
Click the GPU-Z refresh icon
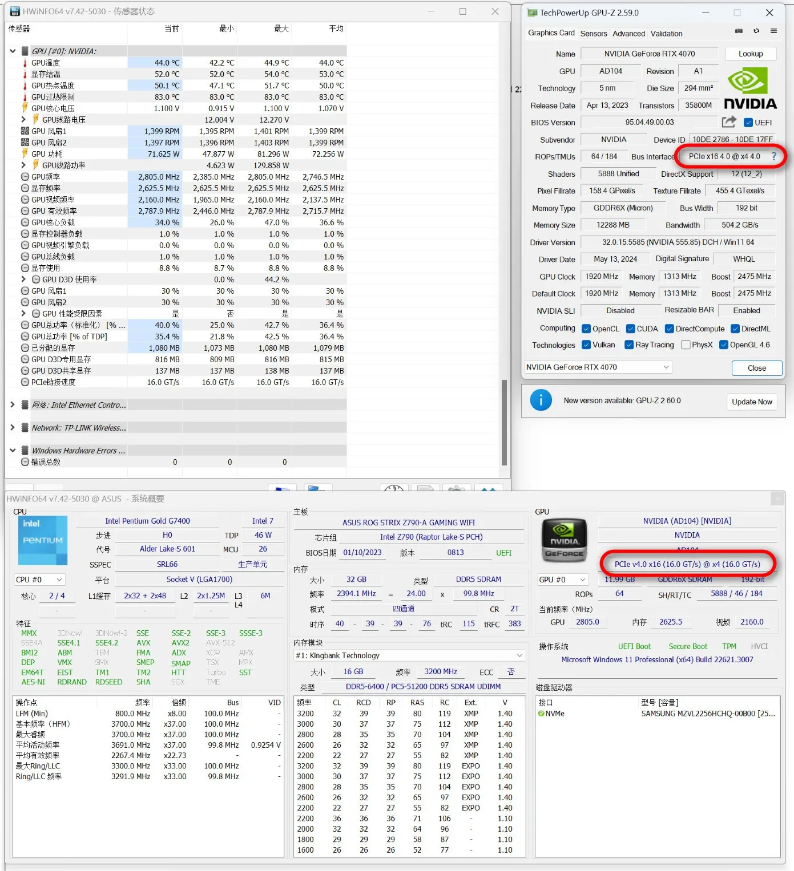[756, 31]
